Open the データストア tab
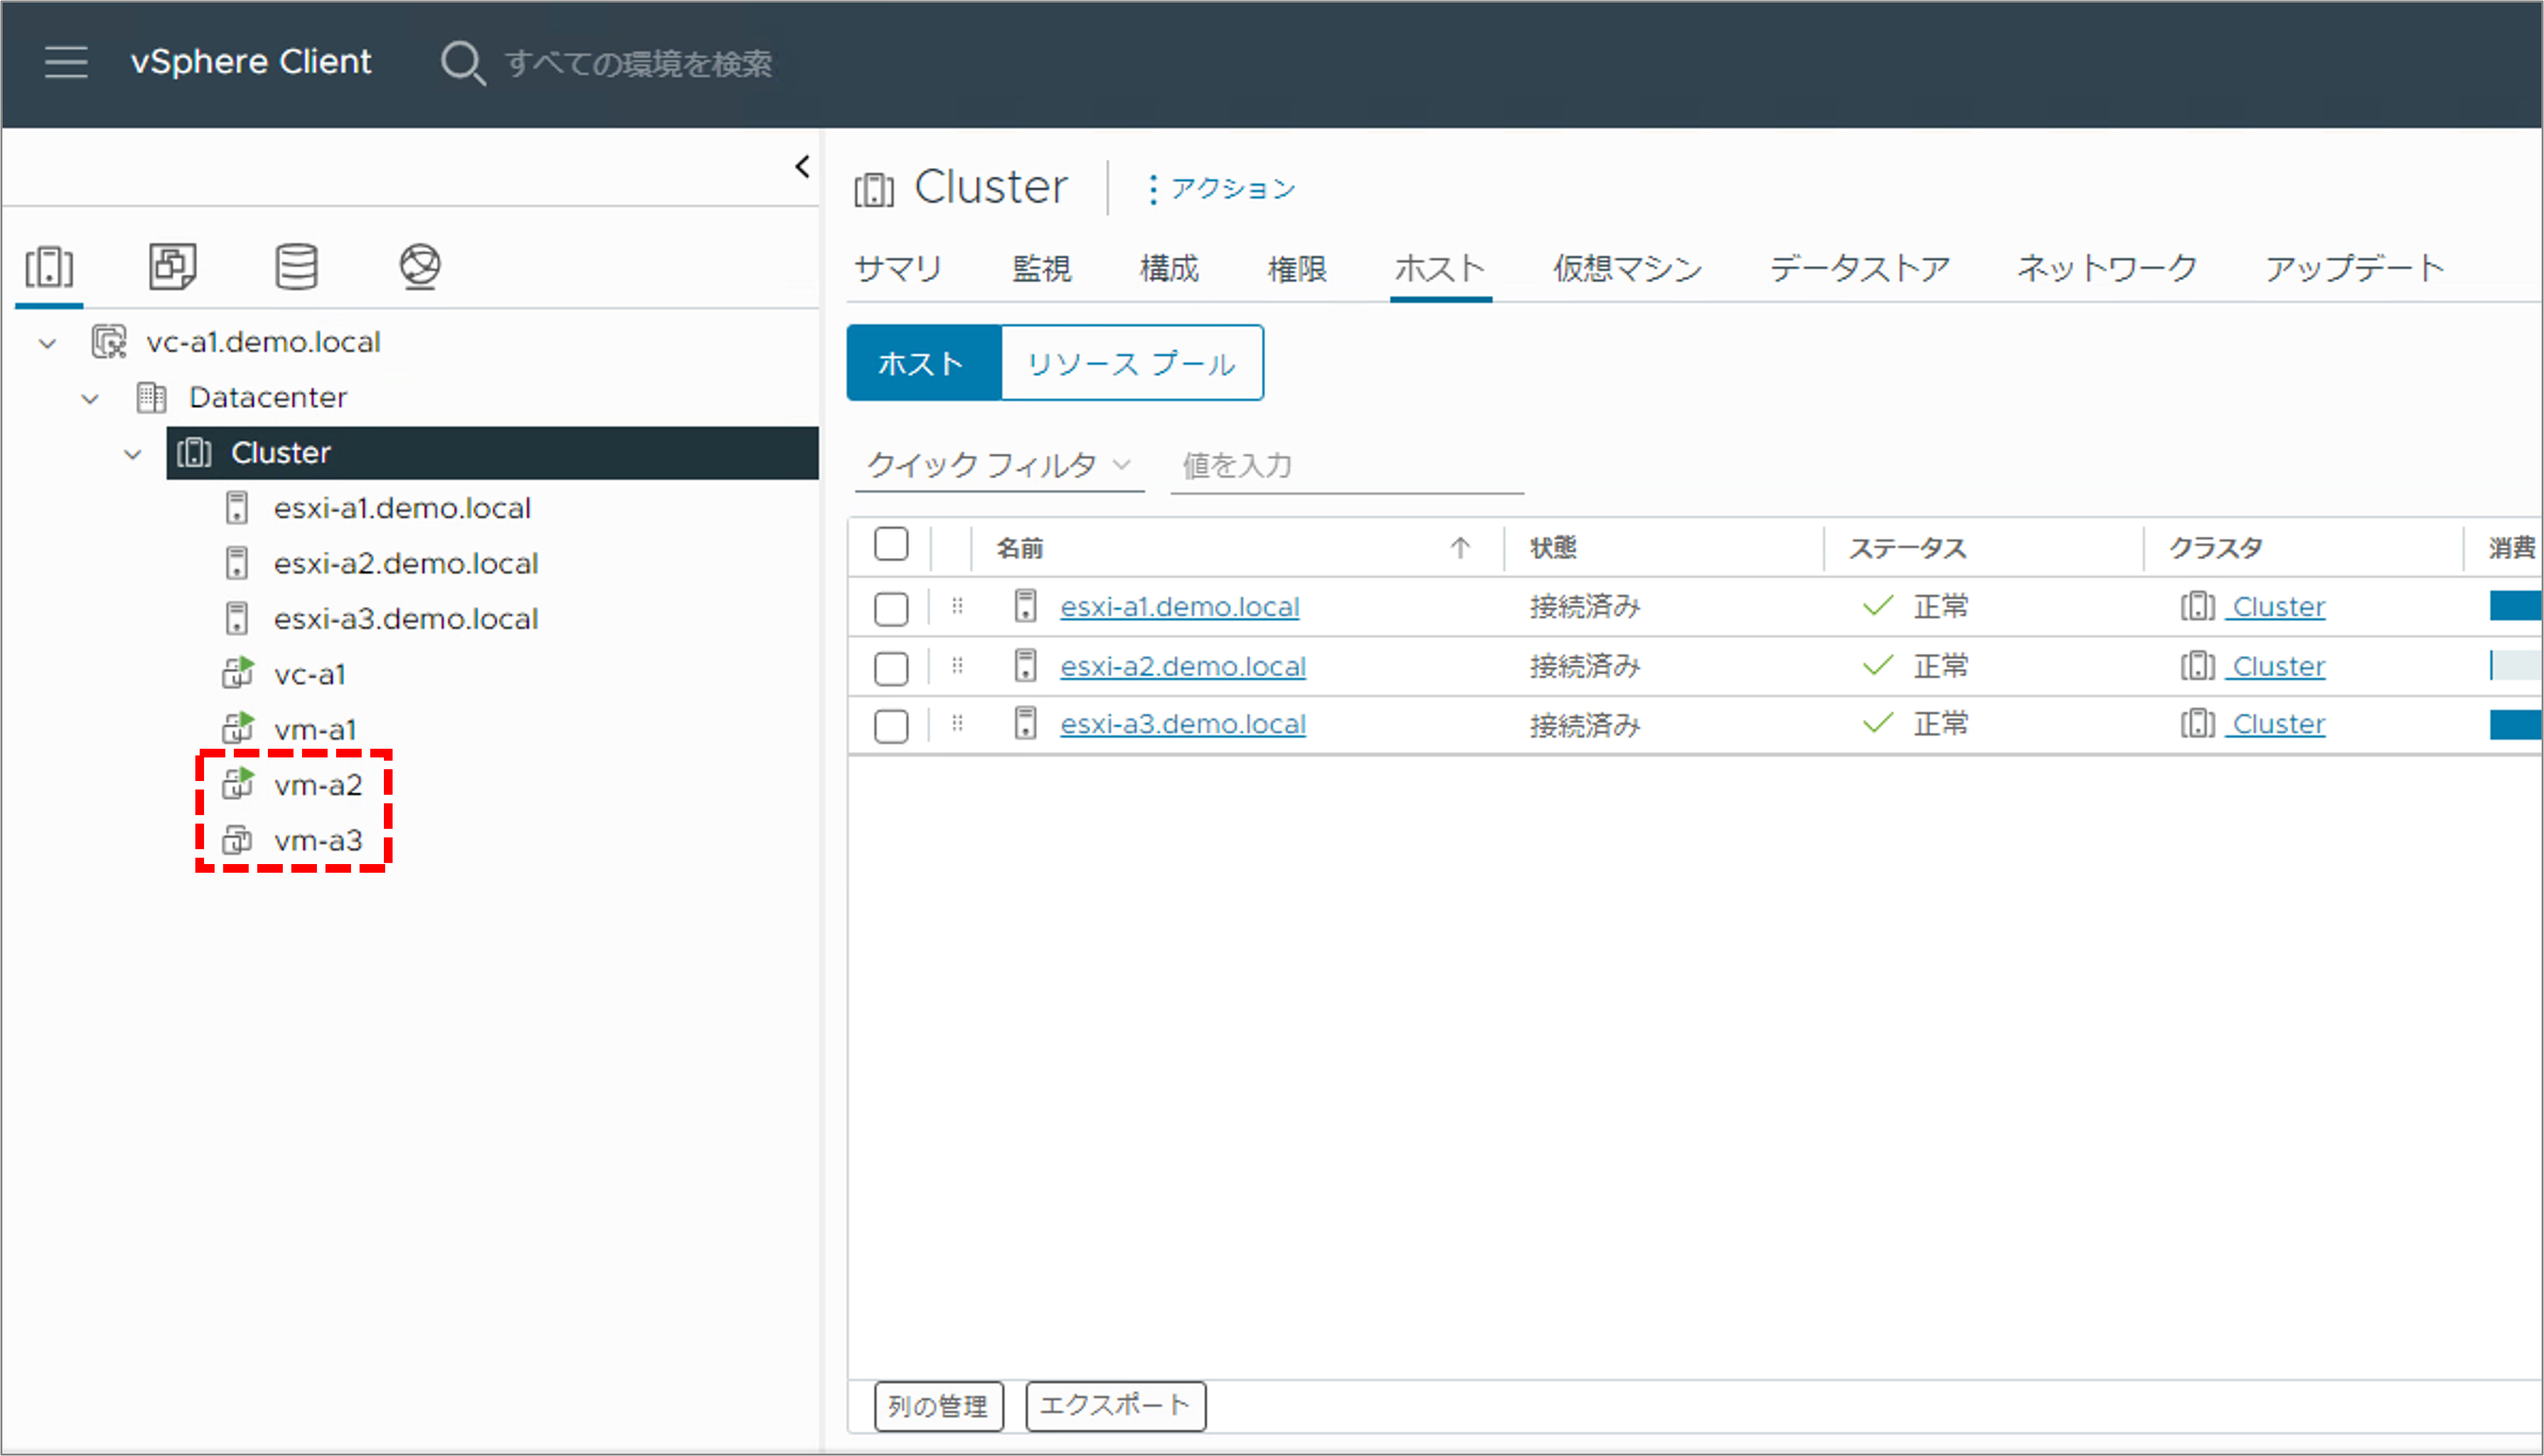This screenshot has height=1456, width=2544. pyautogui.click(x=1861, y=269)
